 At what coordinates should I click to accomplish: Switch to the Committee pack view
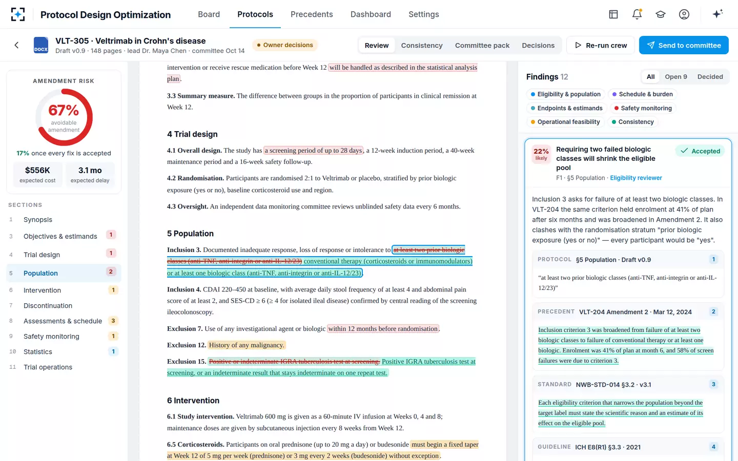click(x=482, y=45)
